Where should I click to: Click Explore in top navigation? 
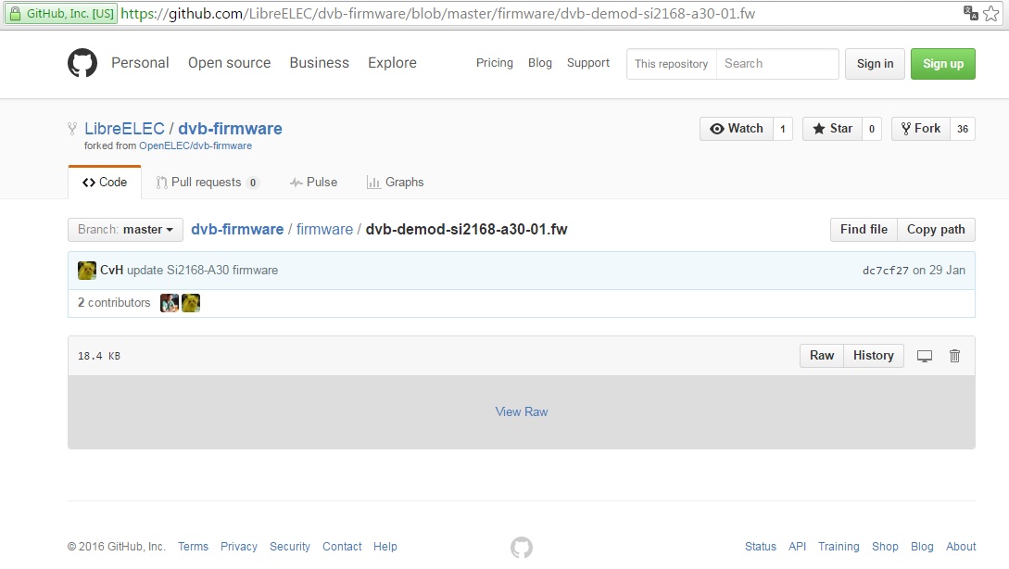[x=392, y=63]
